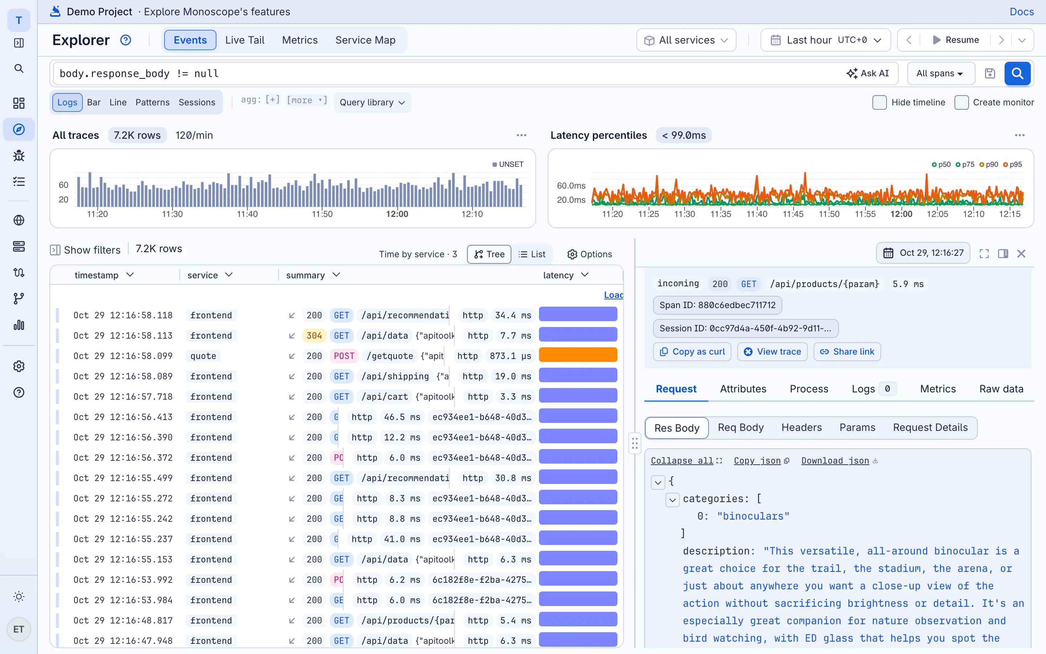Click the Ask AI sparkle button
This screenshot has height=654, width=1046.
coord(867,73)
